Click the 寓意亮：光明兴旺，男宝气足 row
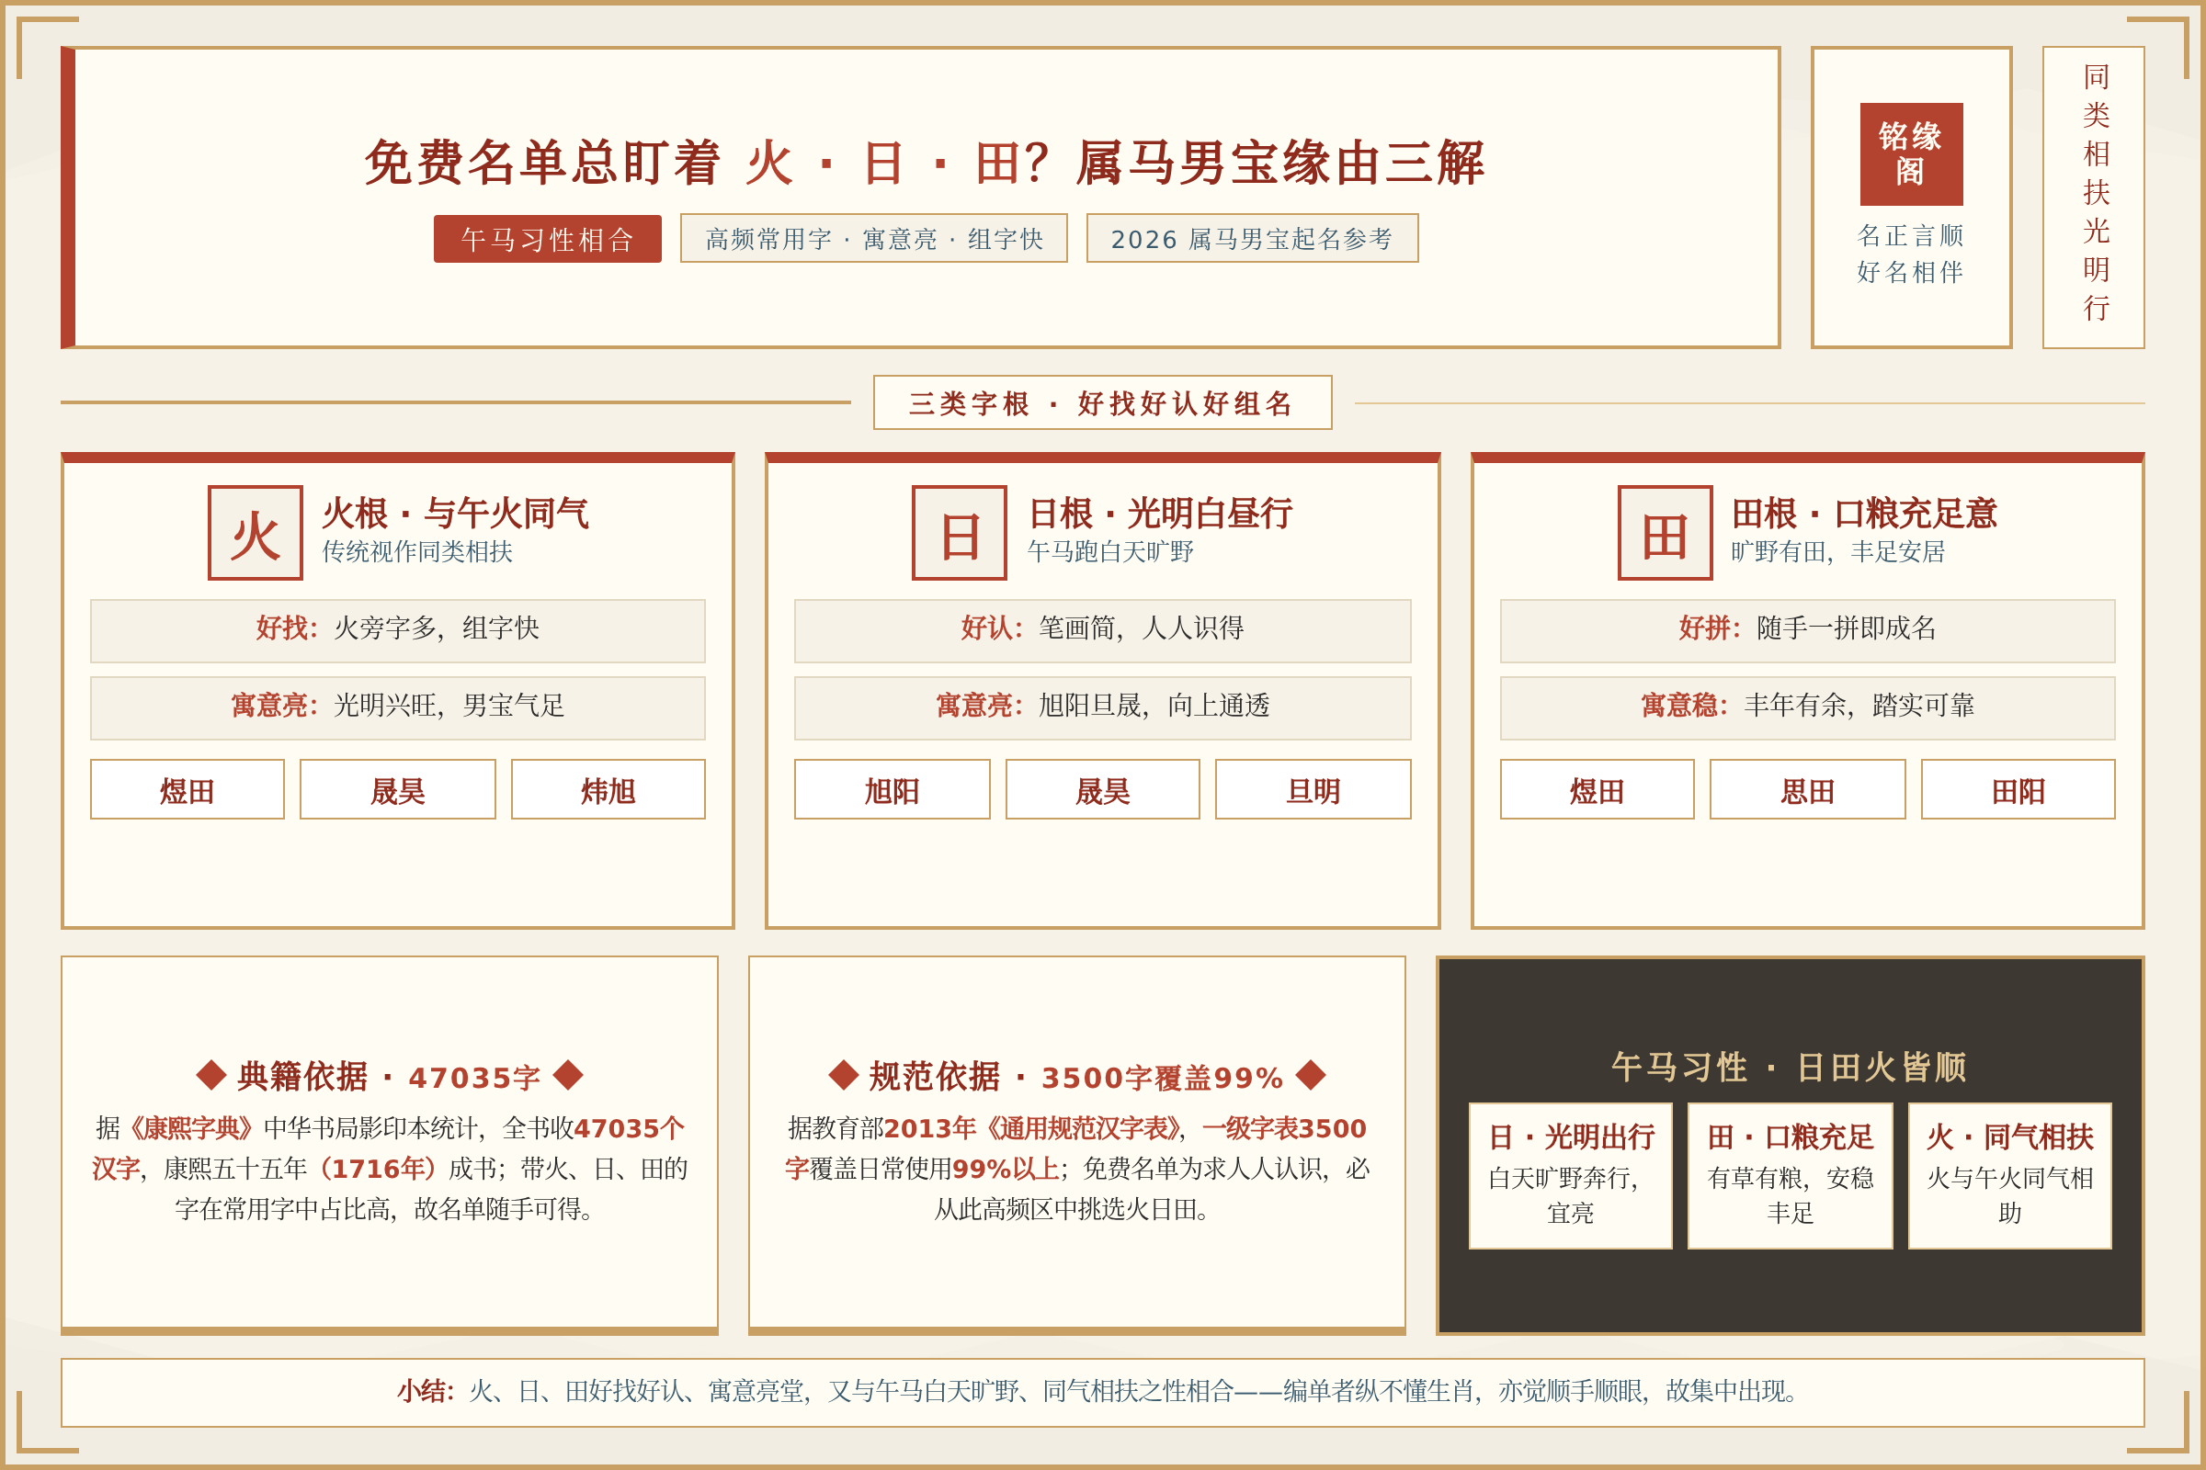This screenshot has width=2206, height=1470. (x=398, y=707)
